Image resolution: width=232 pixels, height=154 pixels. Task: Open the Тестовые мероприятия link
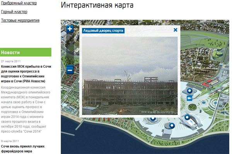tap(20, 21)
